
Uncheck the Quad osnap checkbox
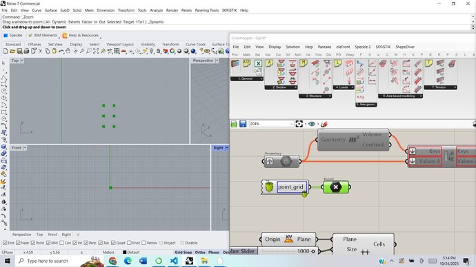(x=113, y=243)
